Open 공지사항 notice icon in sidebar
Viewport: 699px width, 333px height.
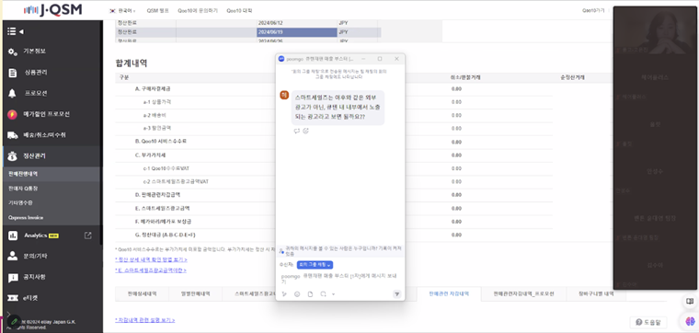click(x=13, y=278)
